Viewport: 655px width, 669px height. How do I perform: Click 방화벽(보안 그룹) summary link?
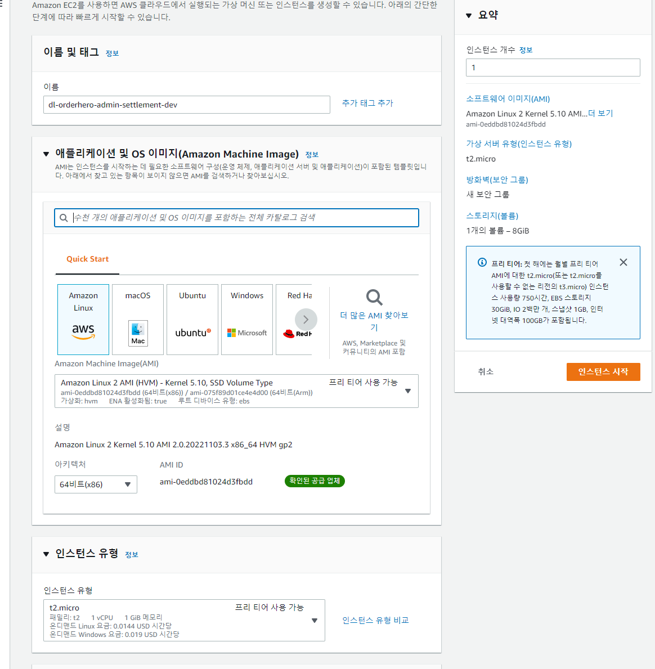coord(497,180)
